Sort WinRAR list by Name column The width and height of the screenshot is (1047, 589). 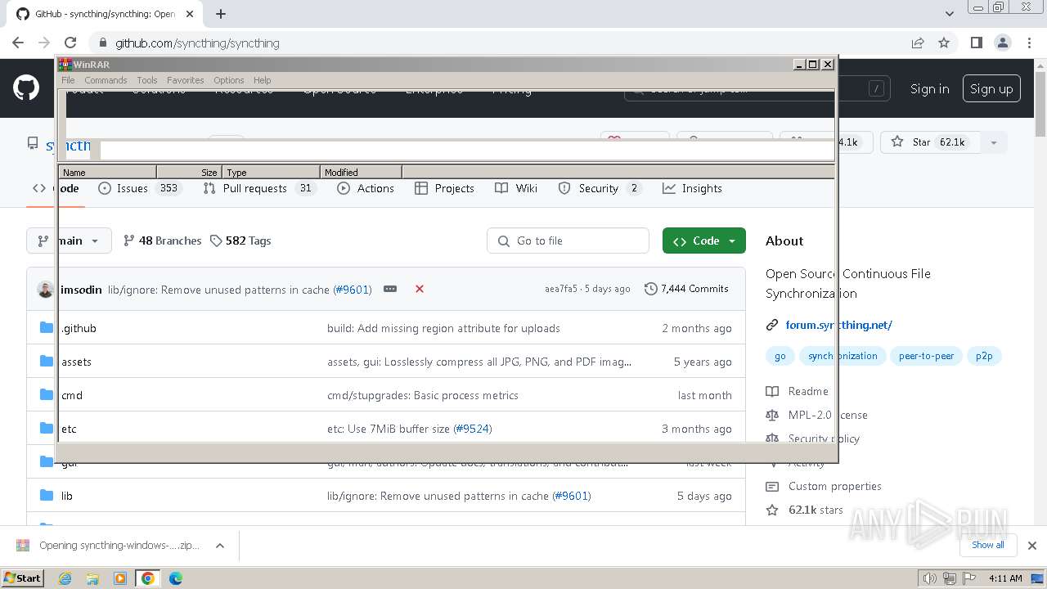tap(107, 172)
